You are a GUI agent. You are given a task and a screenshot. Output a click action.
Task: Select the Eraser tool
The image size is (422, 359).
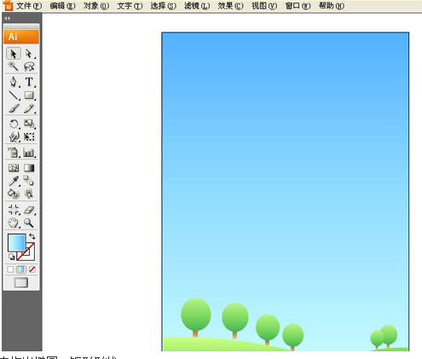click(x=29, y=210)
